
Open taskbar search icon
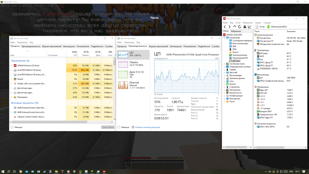click(x=9, y=172)
